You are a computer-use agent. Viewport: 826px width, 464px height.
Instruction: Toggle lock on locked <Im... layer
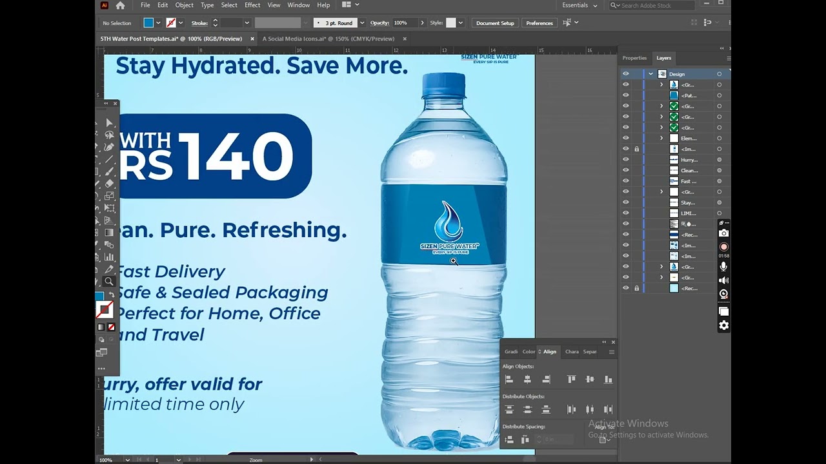[x=637, y=149]
